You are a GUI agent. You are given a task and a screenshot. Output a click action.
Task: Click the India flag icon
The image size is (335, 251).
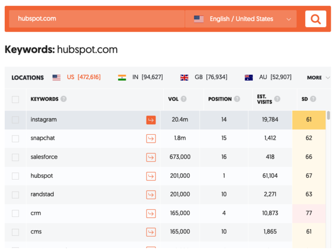pos(122,78)
